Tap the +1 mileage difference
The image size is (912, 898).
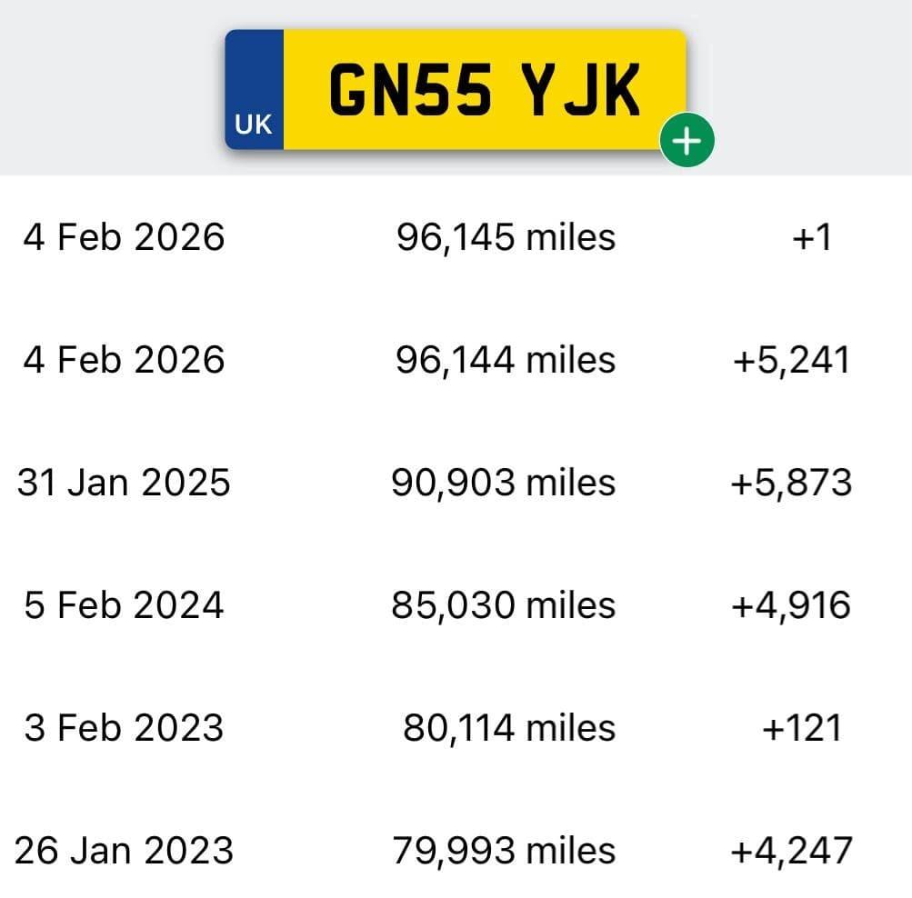coord(812,237)
